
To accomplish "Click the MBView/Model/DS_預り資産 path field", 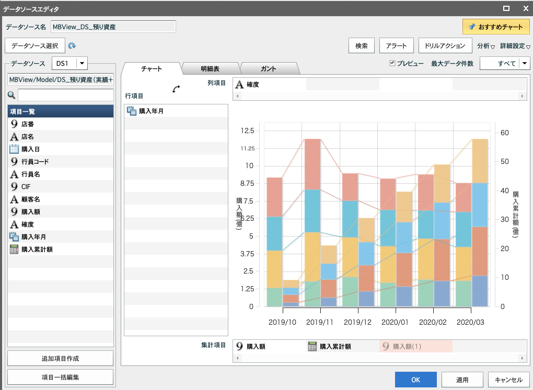I will coord(61,79).
